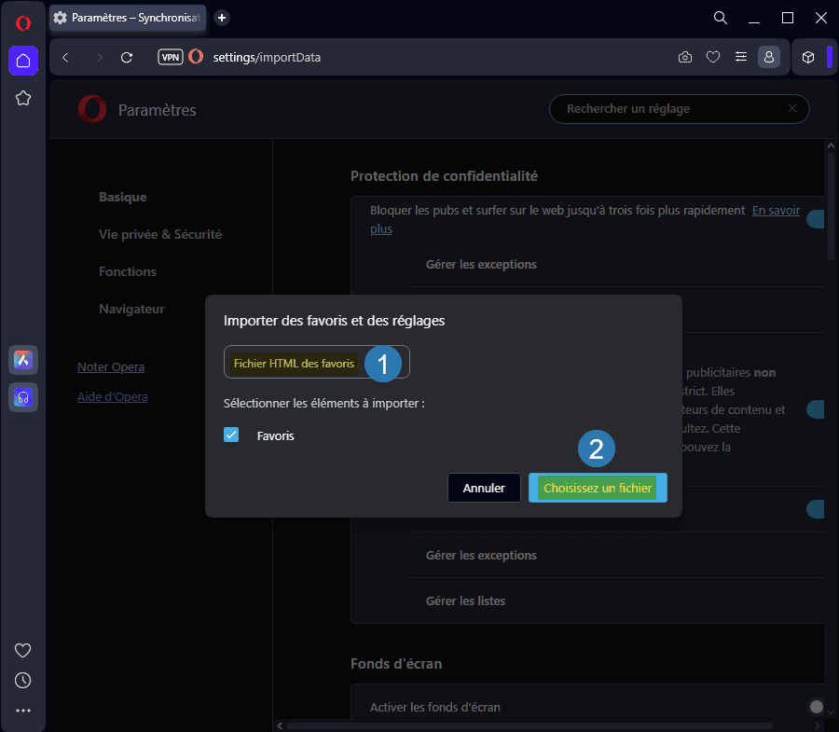Screen dimensions: 839x732
Task: Open Easy Setup via the sliders icon
Action: 741,57
